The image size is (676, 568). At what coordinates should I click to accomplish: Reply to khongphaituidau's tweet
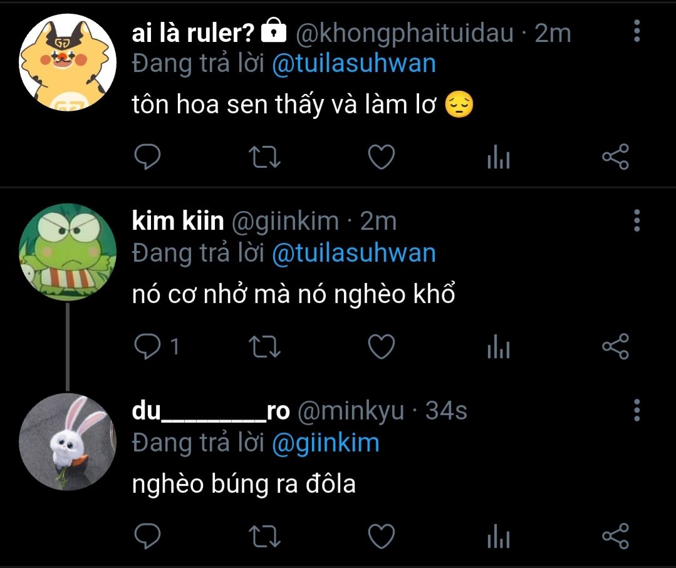coord(148,157)
